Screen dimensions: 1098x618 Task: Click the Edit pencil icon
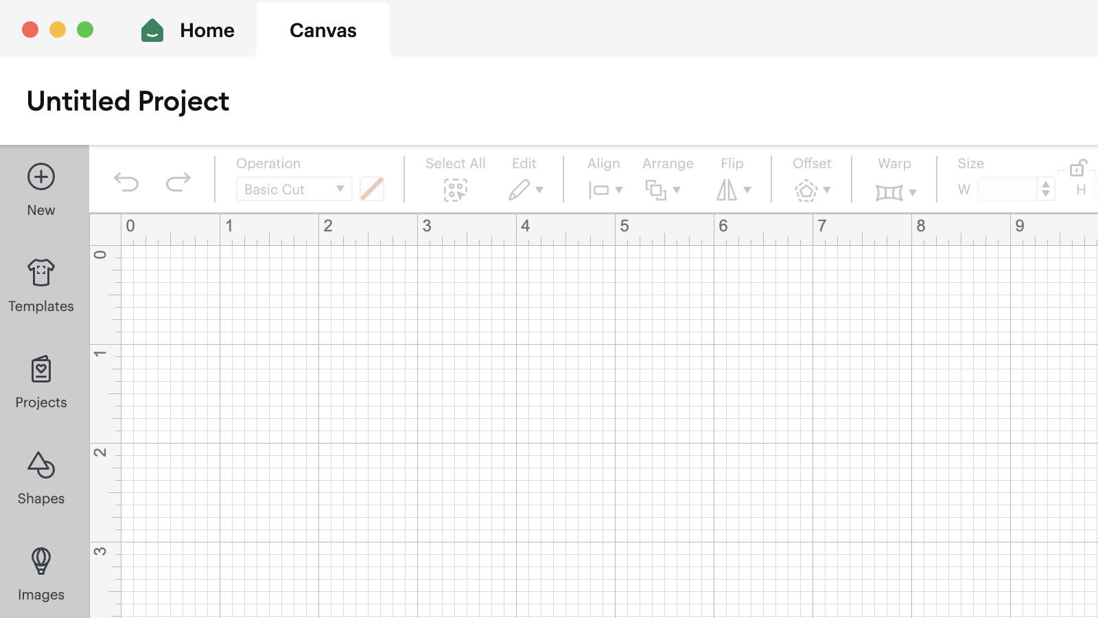(519, 190)
